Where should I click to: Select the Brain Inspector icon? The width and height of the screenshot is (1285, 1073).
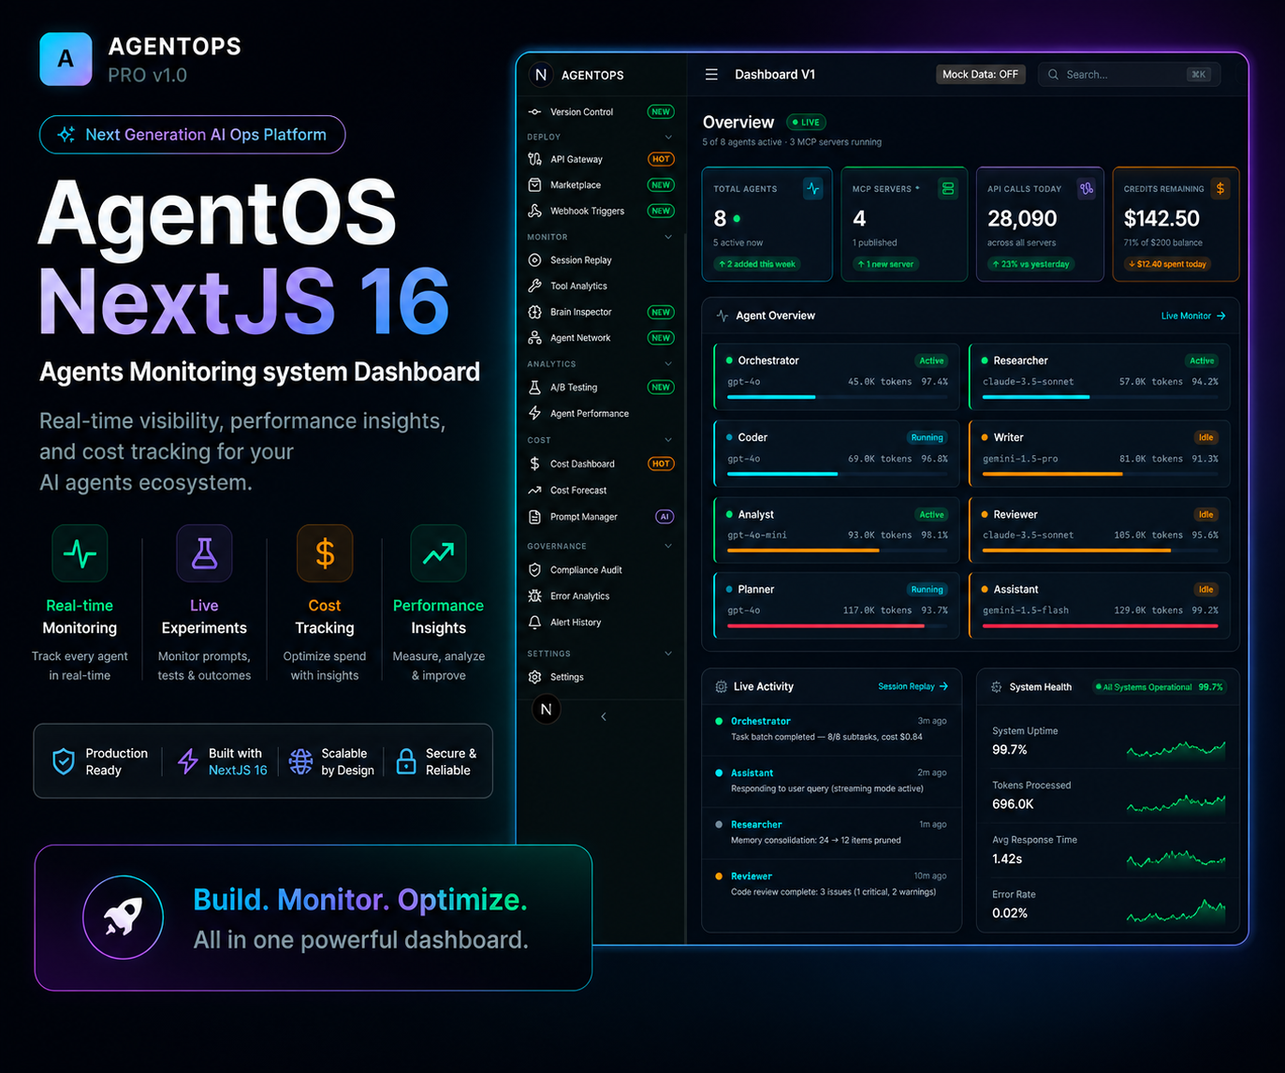click(x=534, y=312)
